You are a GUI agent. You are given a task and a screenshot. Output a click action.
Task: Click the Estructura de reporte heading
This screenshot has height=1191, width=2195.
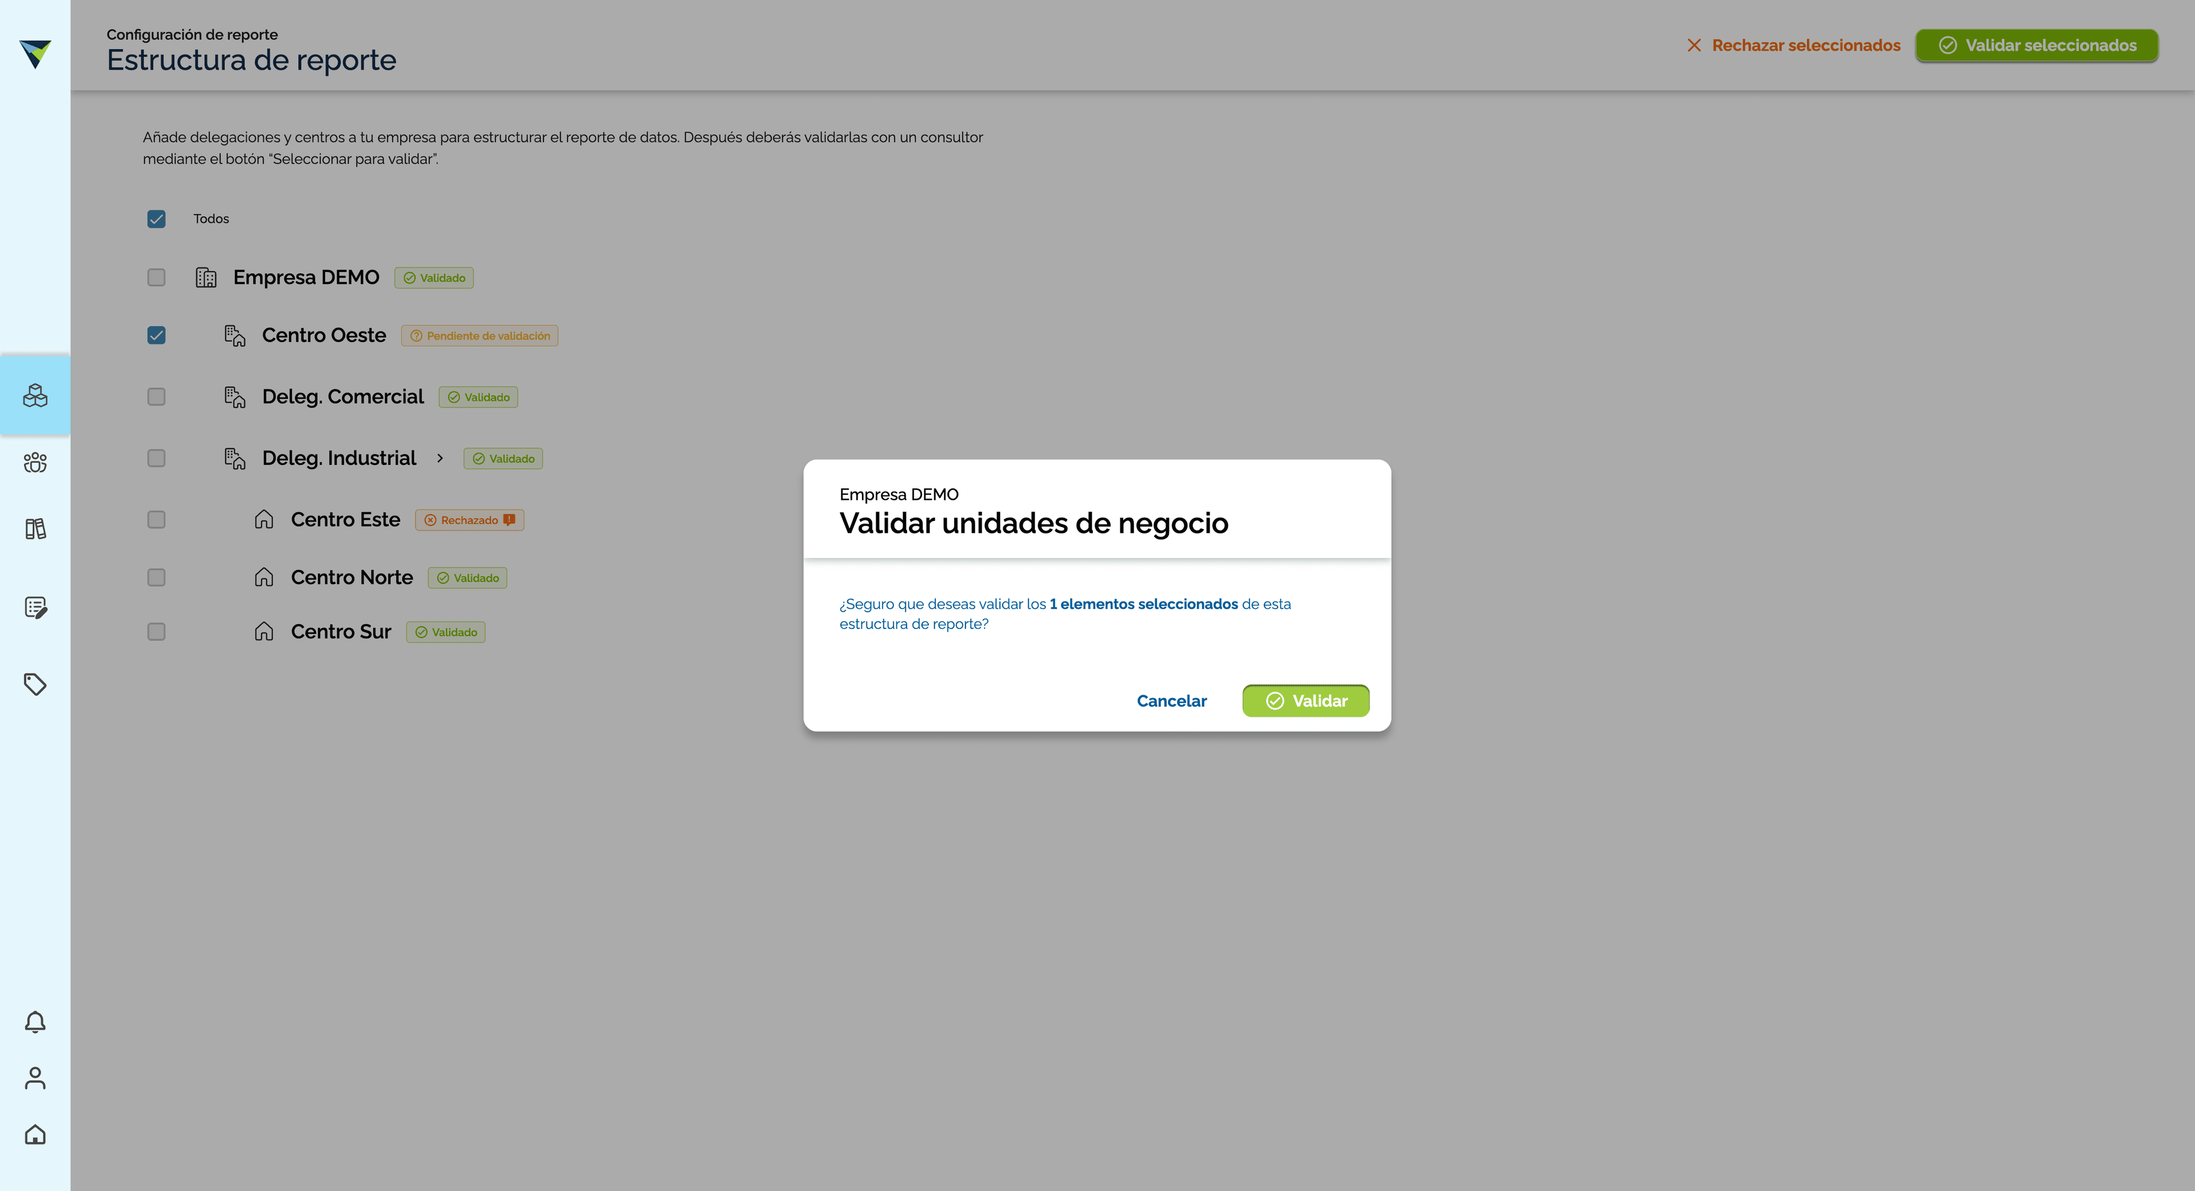point(252,59)
